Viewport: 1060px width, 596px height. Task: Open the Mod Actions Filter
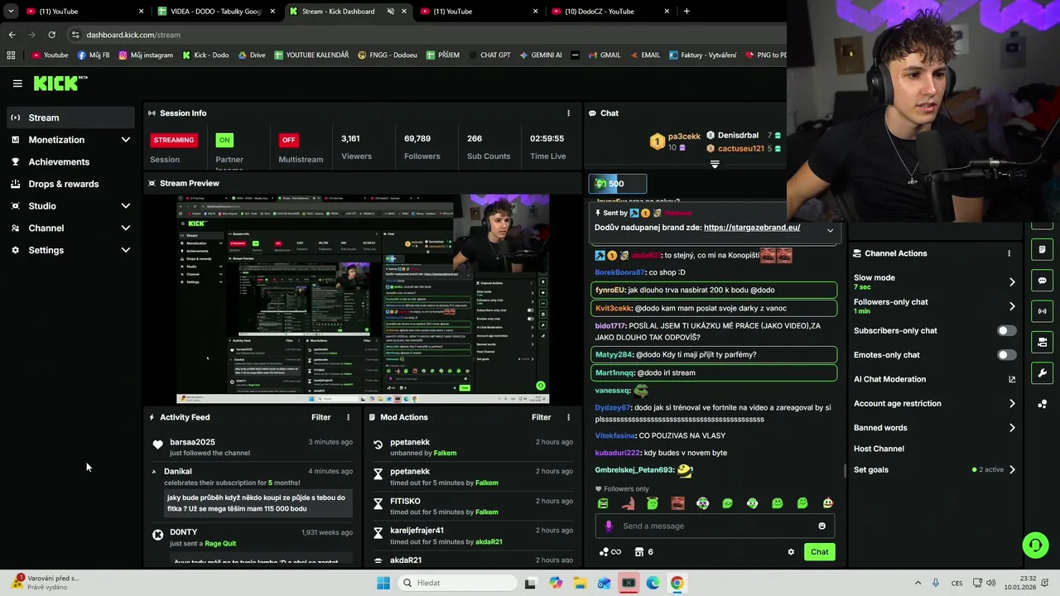click(x=541, y=417)
